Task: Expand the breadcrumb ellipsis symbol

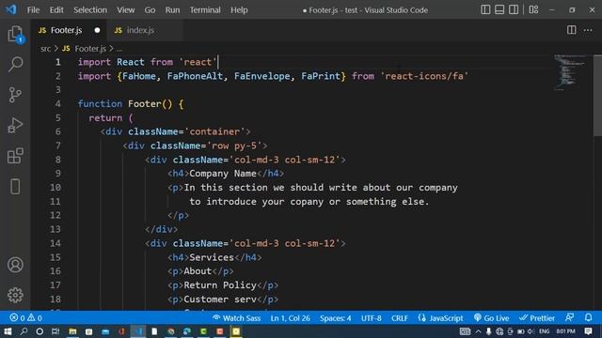Action: pos(119,49)
